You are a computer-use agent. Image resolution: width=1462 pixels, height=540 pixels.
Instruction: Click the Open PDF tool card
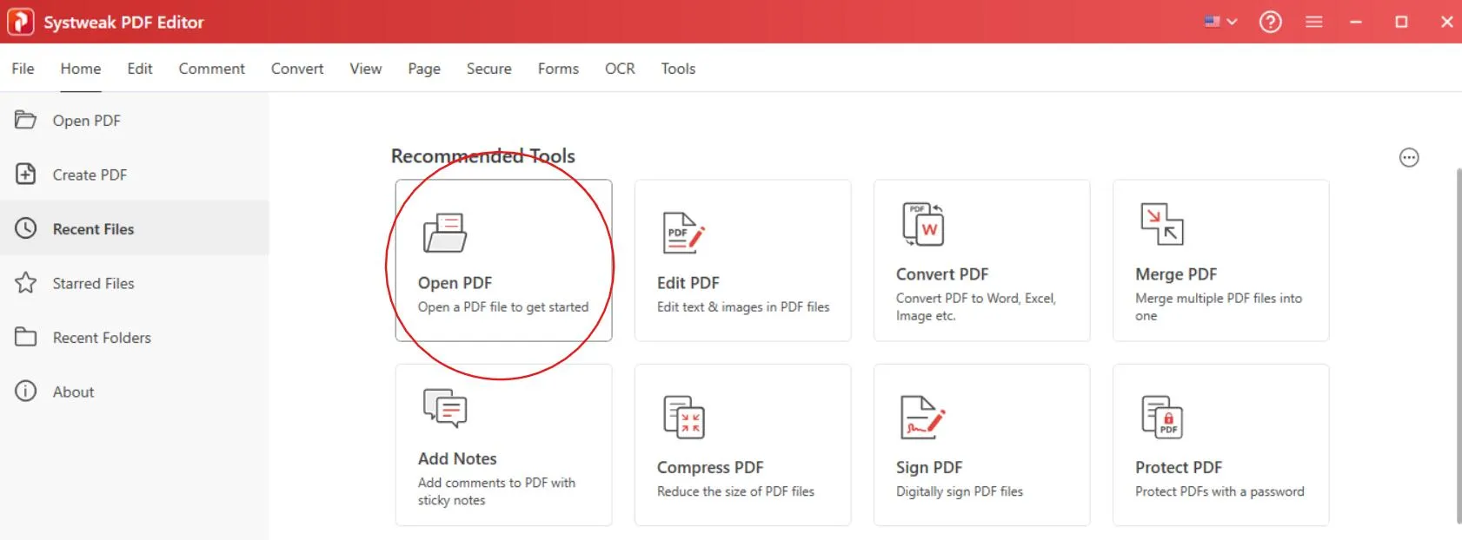click(x=503, y=260)
